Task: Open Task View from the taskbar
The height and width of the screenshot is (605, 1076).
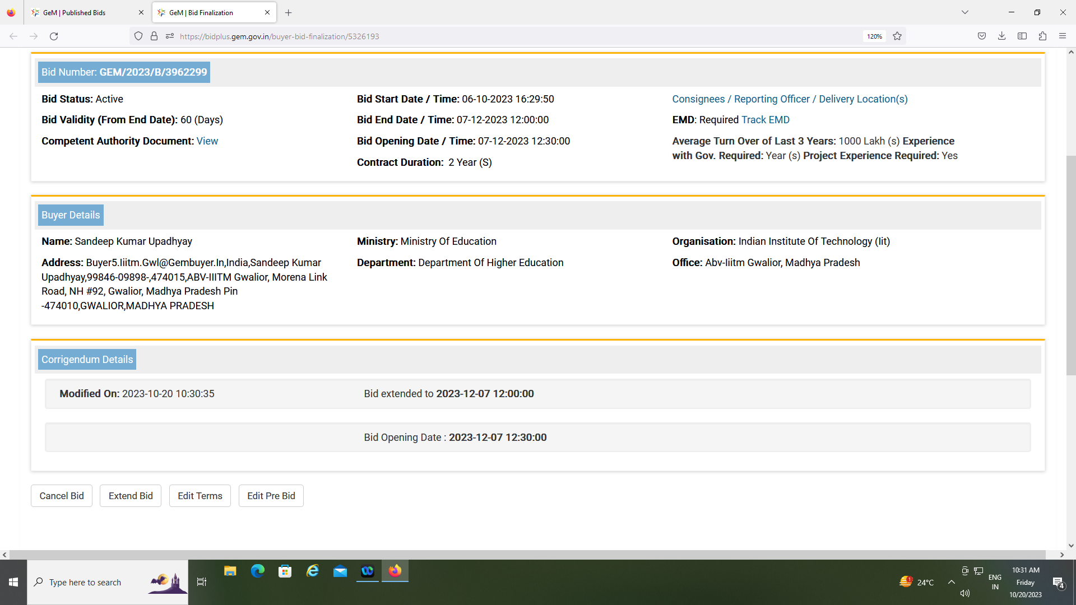Action: [x=202, y=583]
